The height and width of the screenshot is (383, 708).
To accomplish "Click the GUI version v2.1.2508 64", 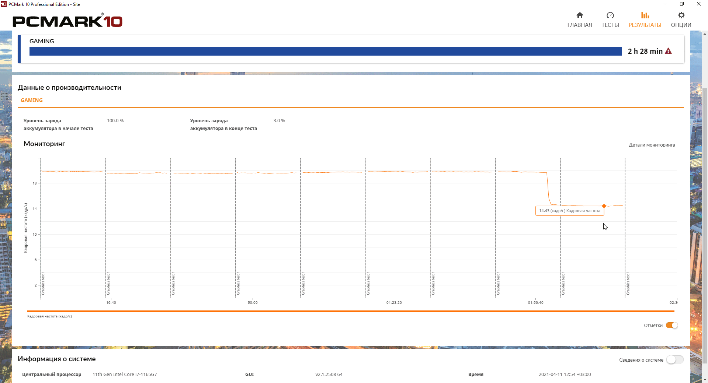I will [329, 375].
